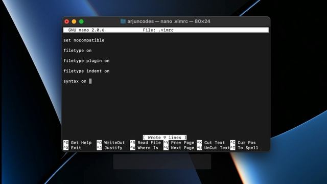Screen dimensions: 327x184
Task: Click the ^K Cut Text shortcut
Action: coord(211,143)
